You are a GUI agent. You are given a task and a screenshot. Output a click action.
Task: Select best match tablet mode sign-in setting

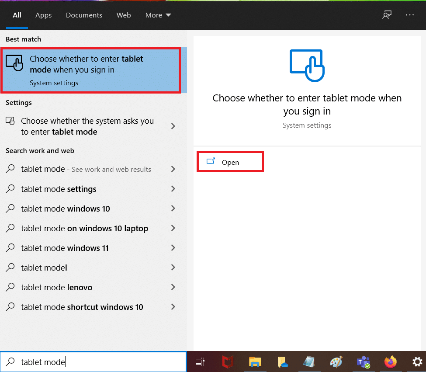click(x=91, y=70)
